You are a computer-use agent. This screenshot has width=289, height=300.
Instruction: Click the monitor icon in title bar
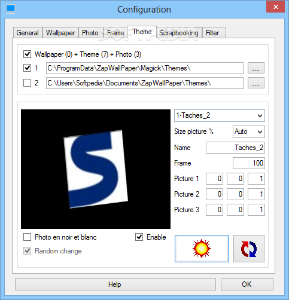point(11,9)
